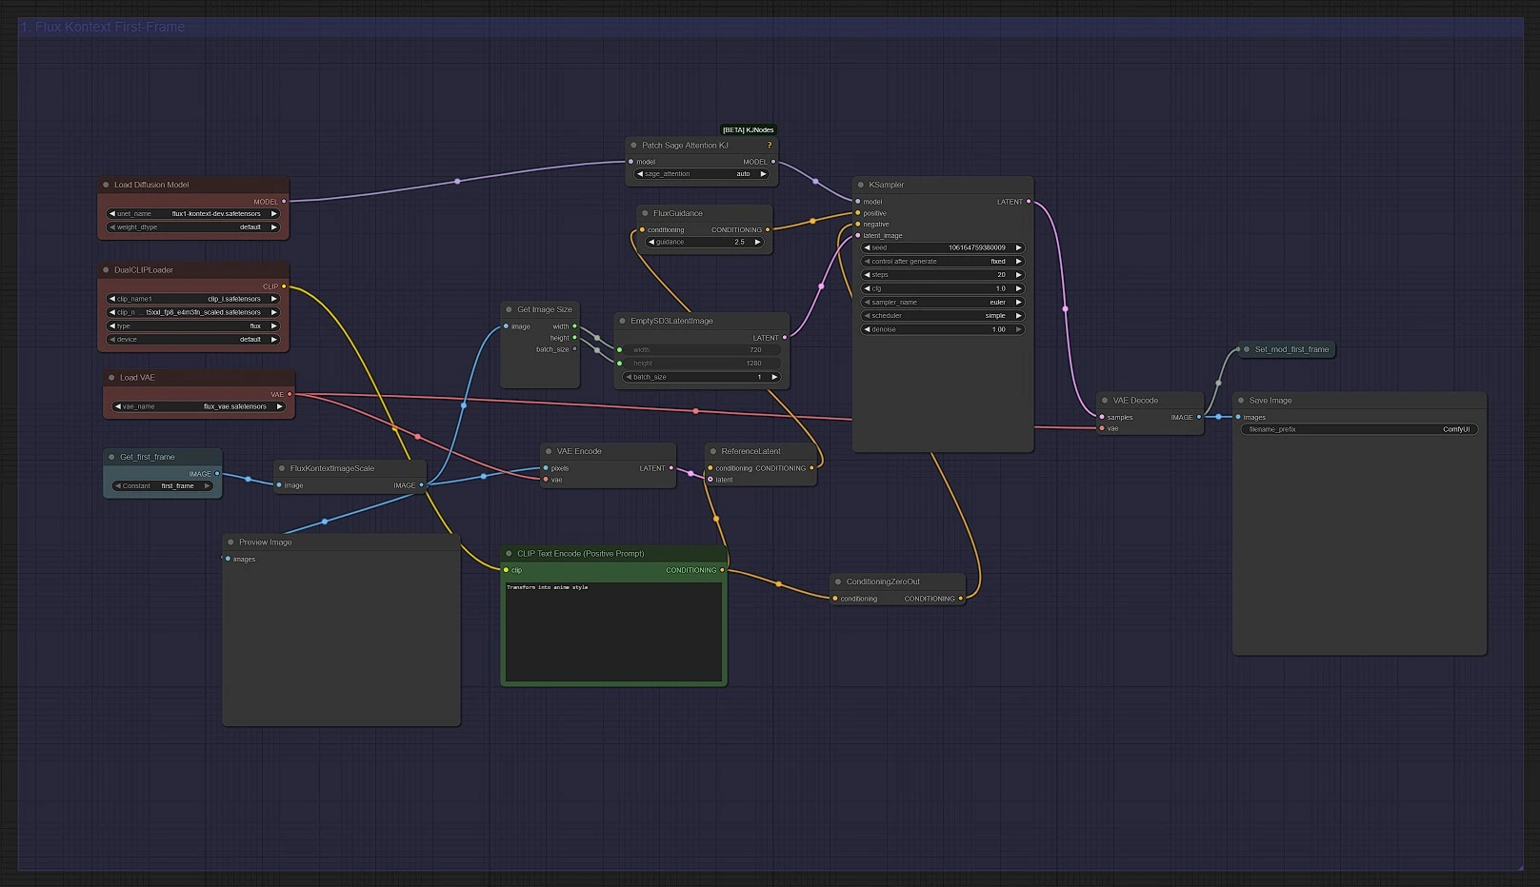Open the vae_name dropdown
1540x887 pixels.
[x=199, y=406]
